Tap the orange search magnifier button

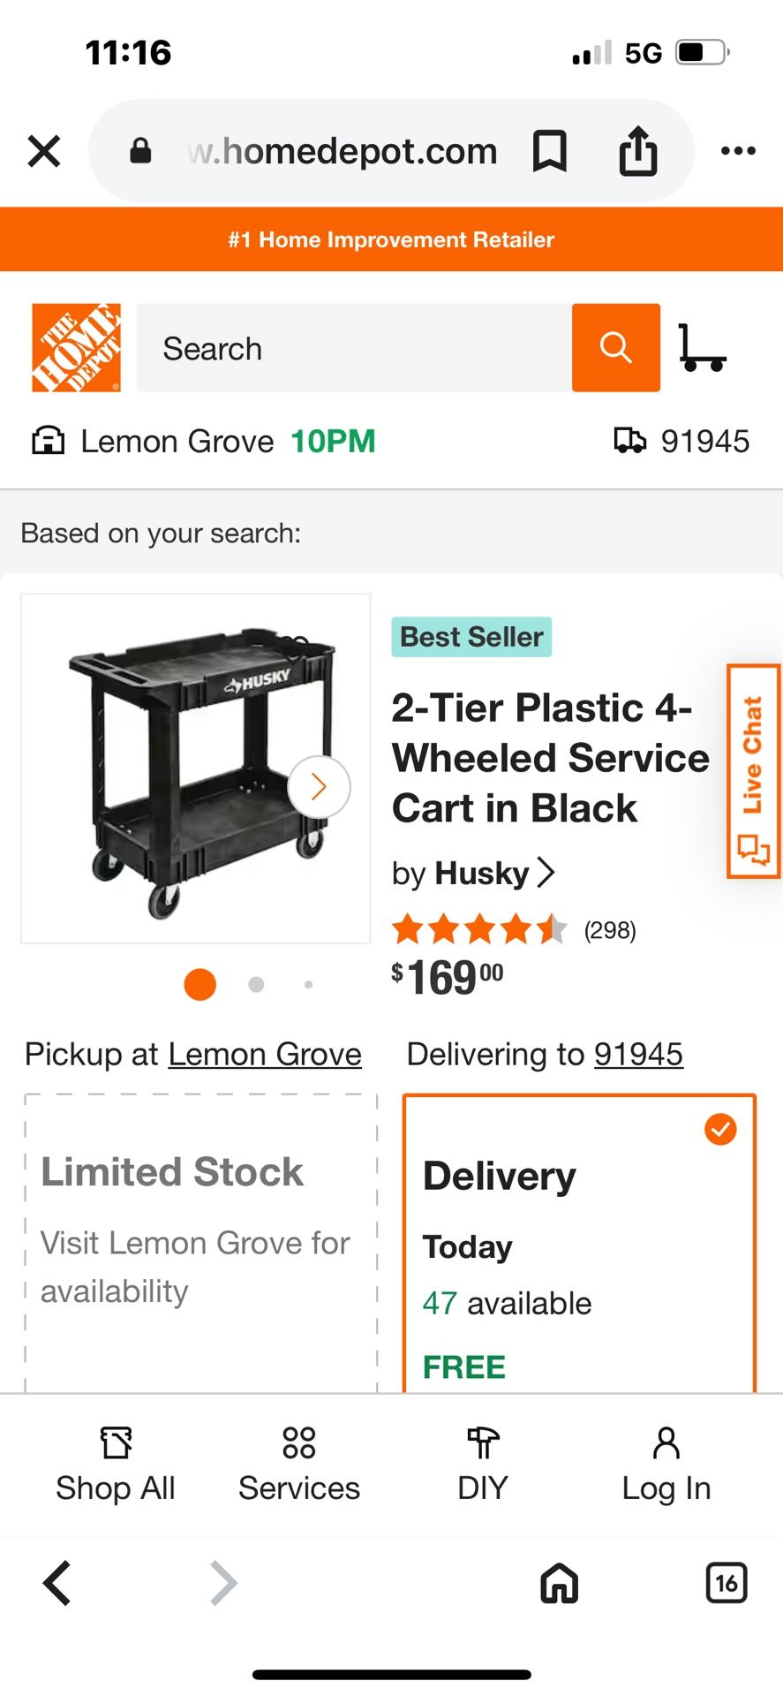pyautogui.click(x=615, y=348)
